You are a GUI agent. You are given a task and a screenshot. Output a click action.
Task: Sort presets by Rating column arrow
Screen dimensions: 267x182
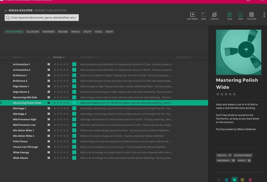pyautogui.click(x=64, y=57)
